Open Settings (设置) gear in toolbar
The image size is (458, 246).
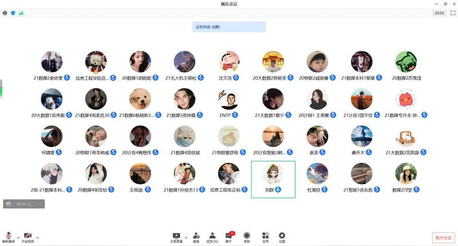click(x=282, y=236)
